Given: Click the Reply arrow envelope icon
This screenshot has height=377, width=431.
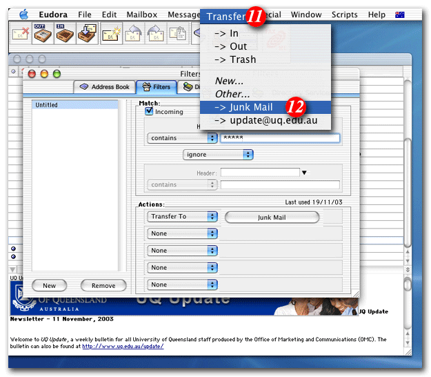Looking at the screenshot, I should 134,35.
